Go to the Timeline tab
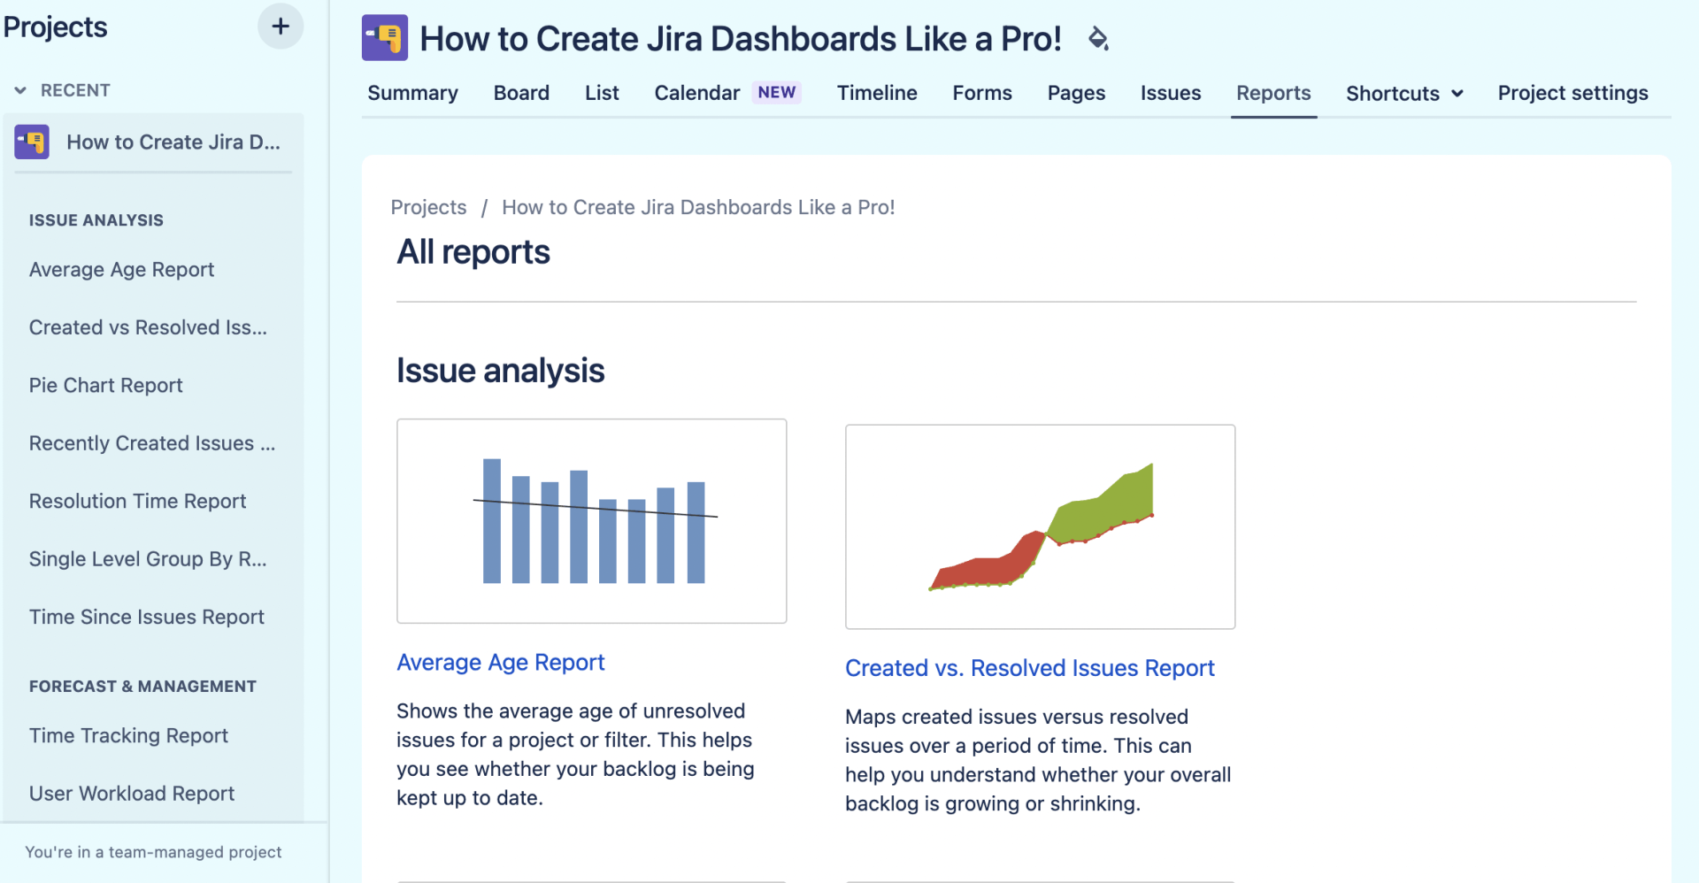Viewport: 1699px width, 883px height. click(x=877, y=93)
